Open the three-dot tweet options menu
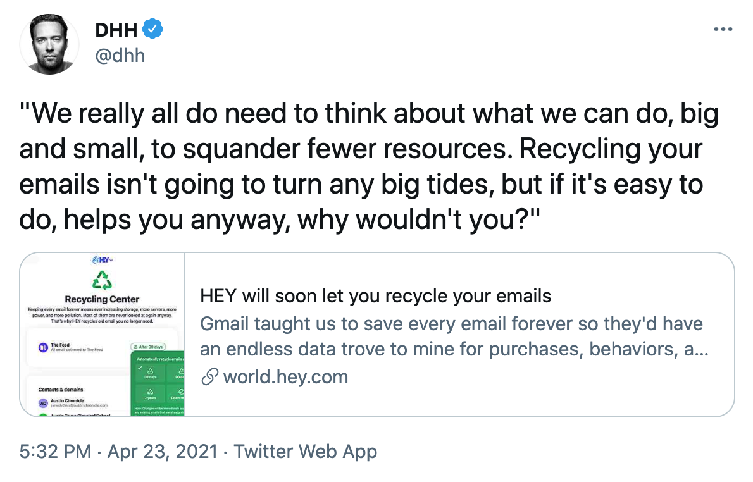The width and height of the screenshot is (753, 482). 723,29
